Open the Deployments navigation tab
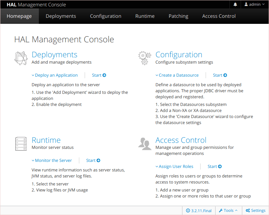Screen dimensions: 269x215 [x=61, y=16]
